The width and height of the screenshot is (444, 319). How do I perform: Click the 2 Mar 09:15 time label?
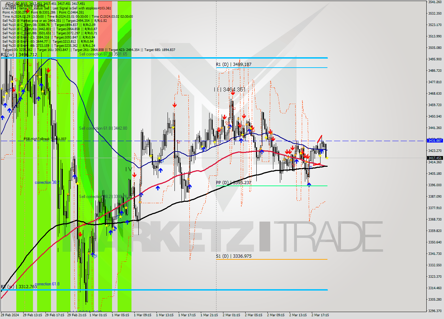point(276,315)
